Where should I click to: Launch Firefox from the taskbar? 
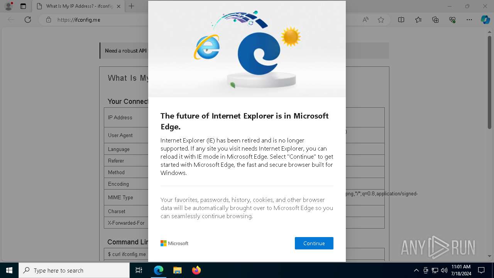click(196, 270)
